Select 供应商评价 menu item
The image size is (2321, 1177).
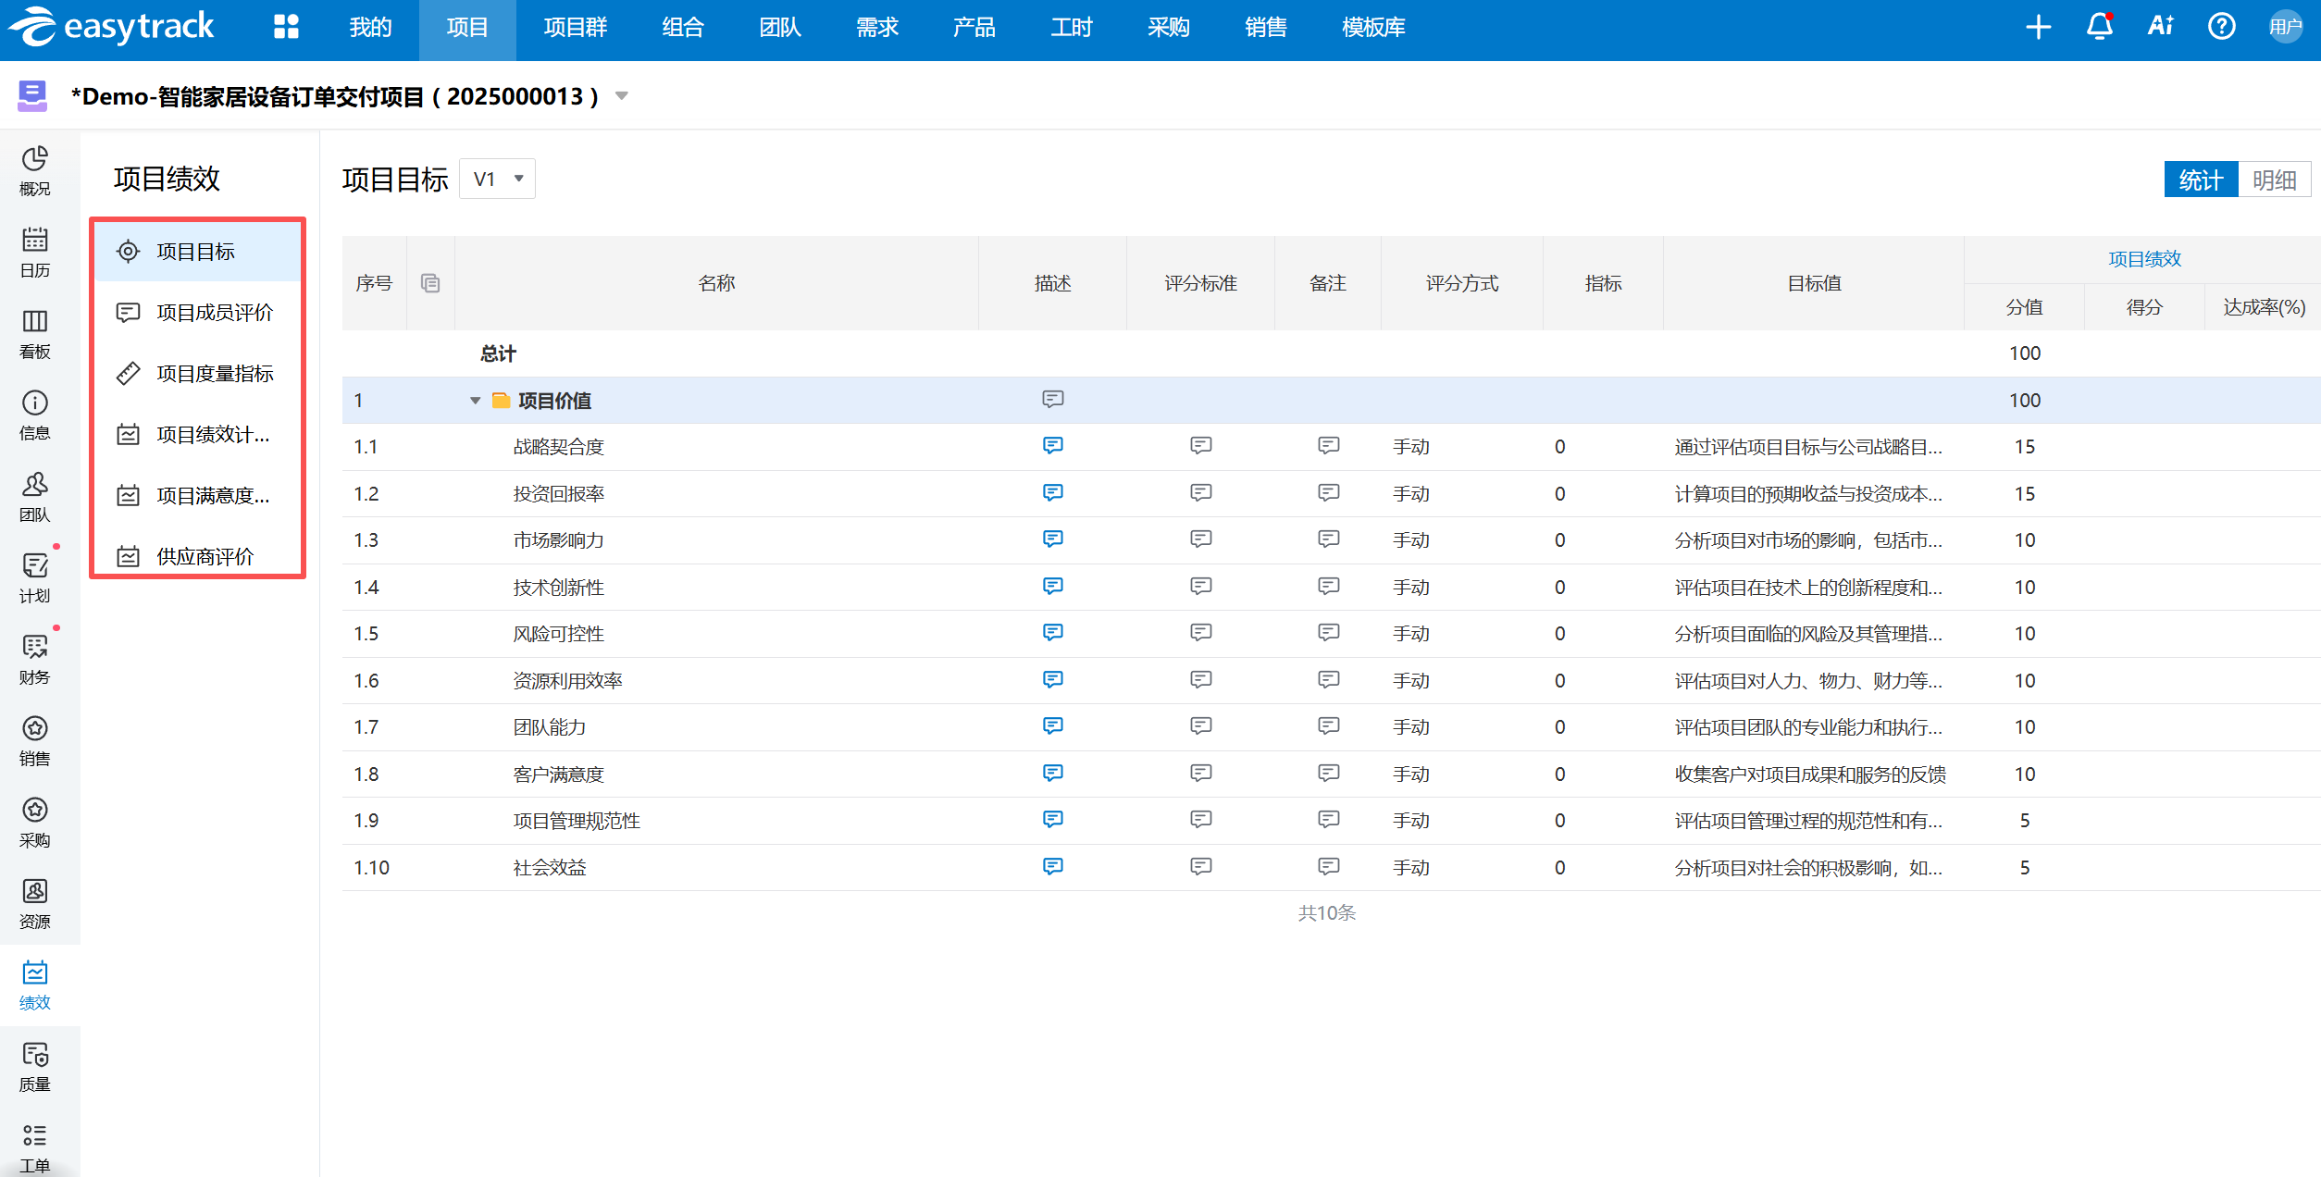point(198,556)
